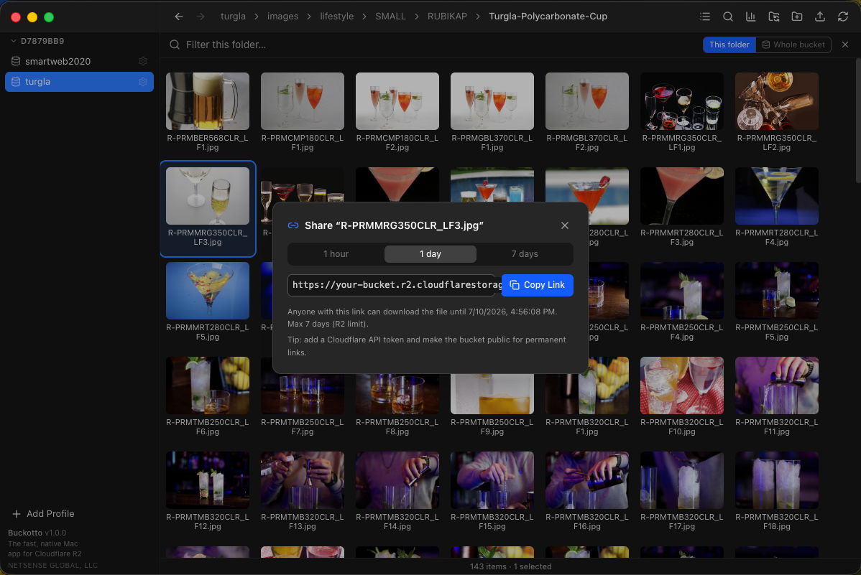
Task: Open settings gear for smartweb2020 bucket
Action: tap(143, 61)
